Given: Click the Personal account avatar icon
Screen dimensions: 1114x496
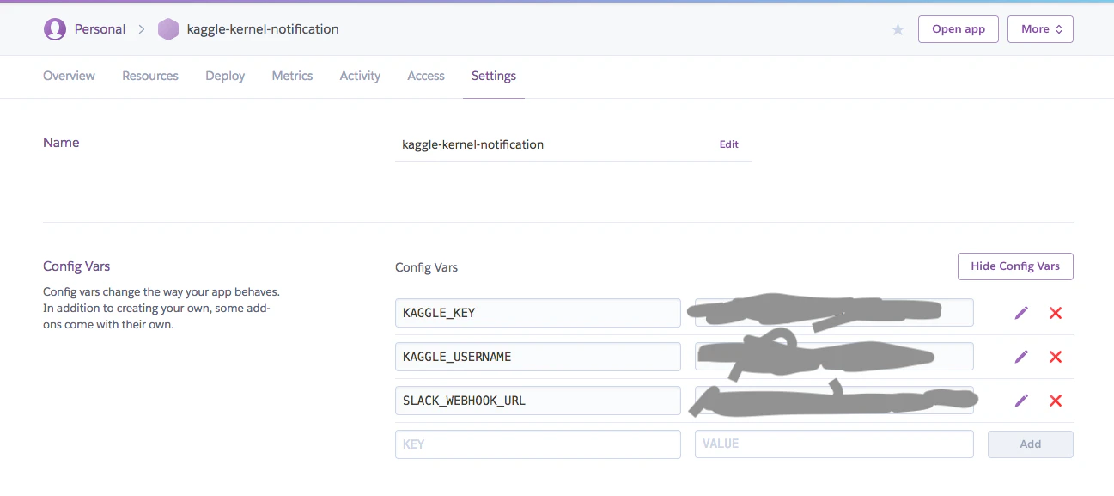Looking at the screenshot, I should tap(55, 29).
